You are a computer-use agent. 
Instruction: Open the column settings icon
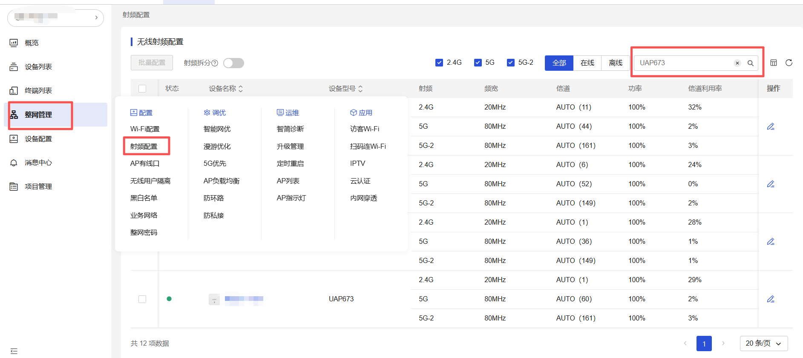click(x=774, y=63)
